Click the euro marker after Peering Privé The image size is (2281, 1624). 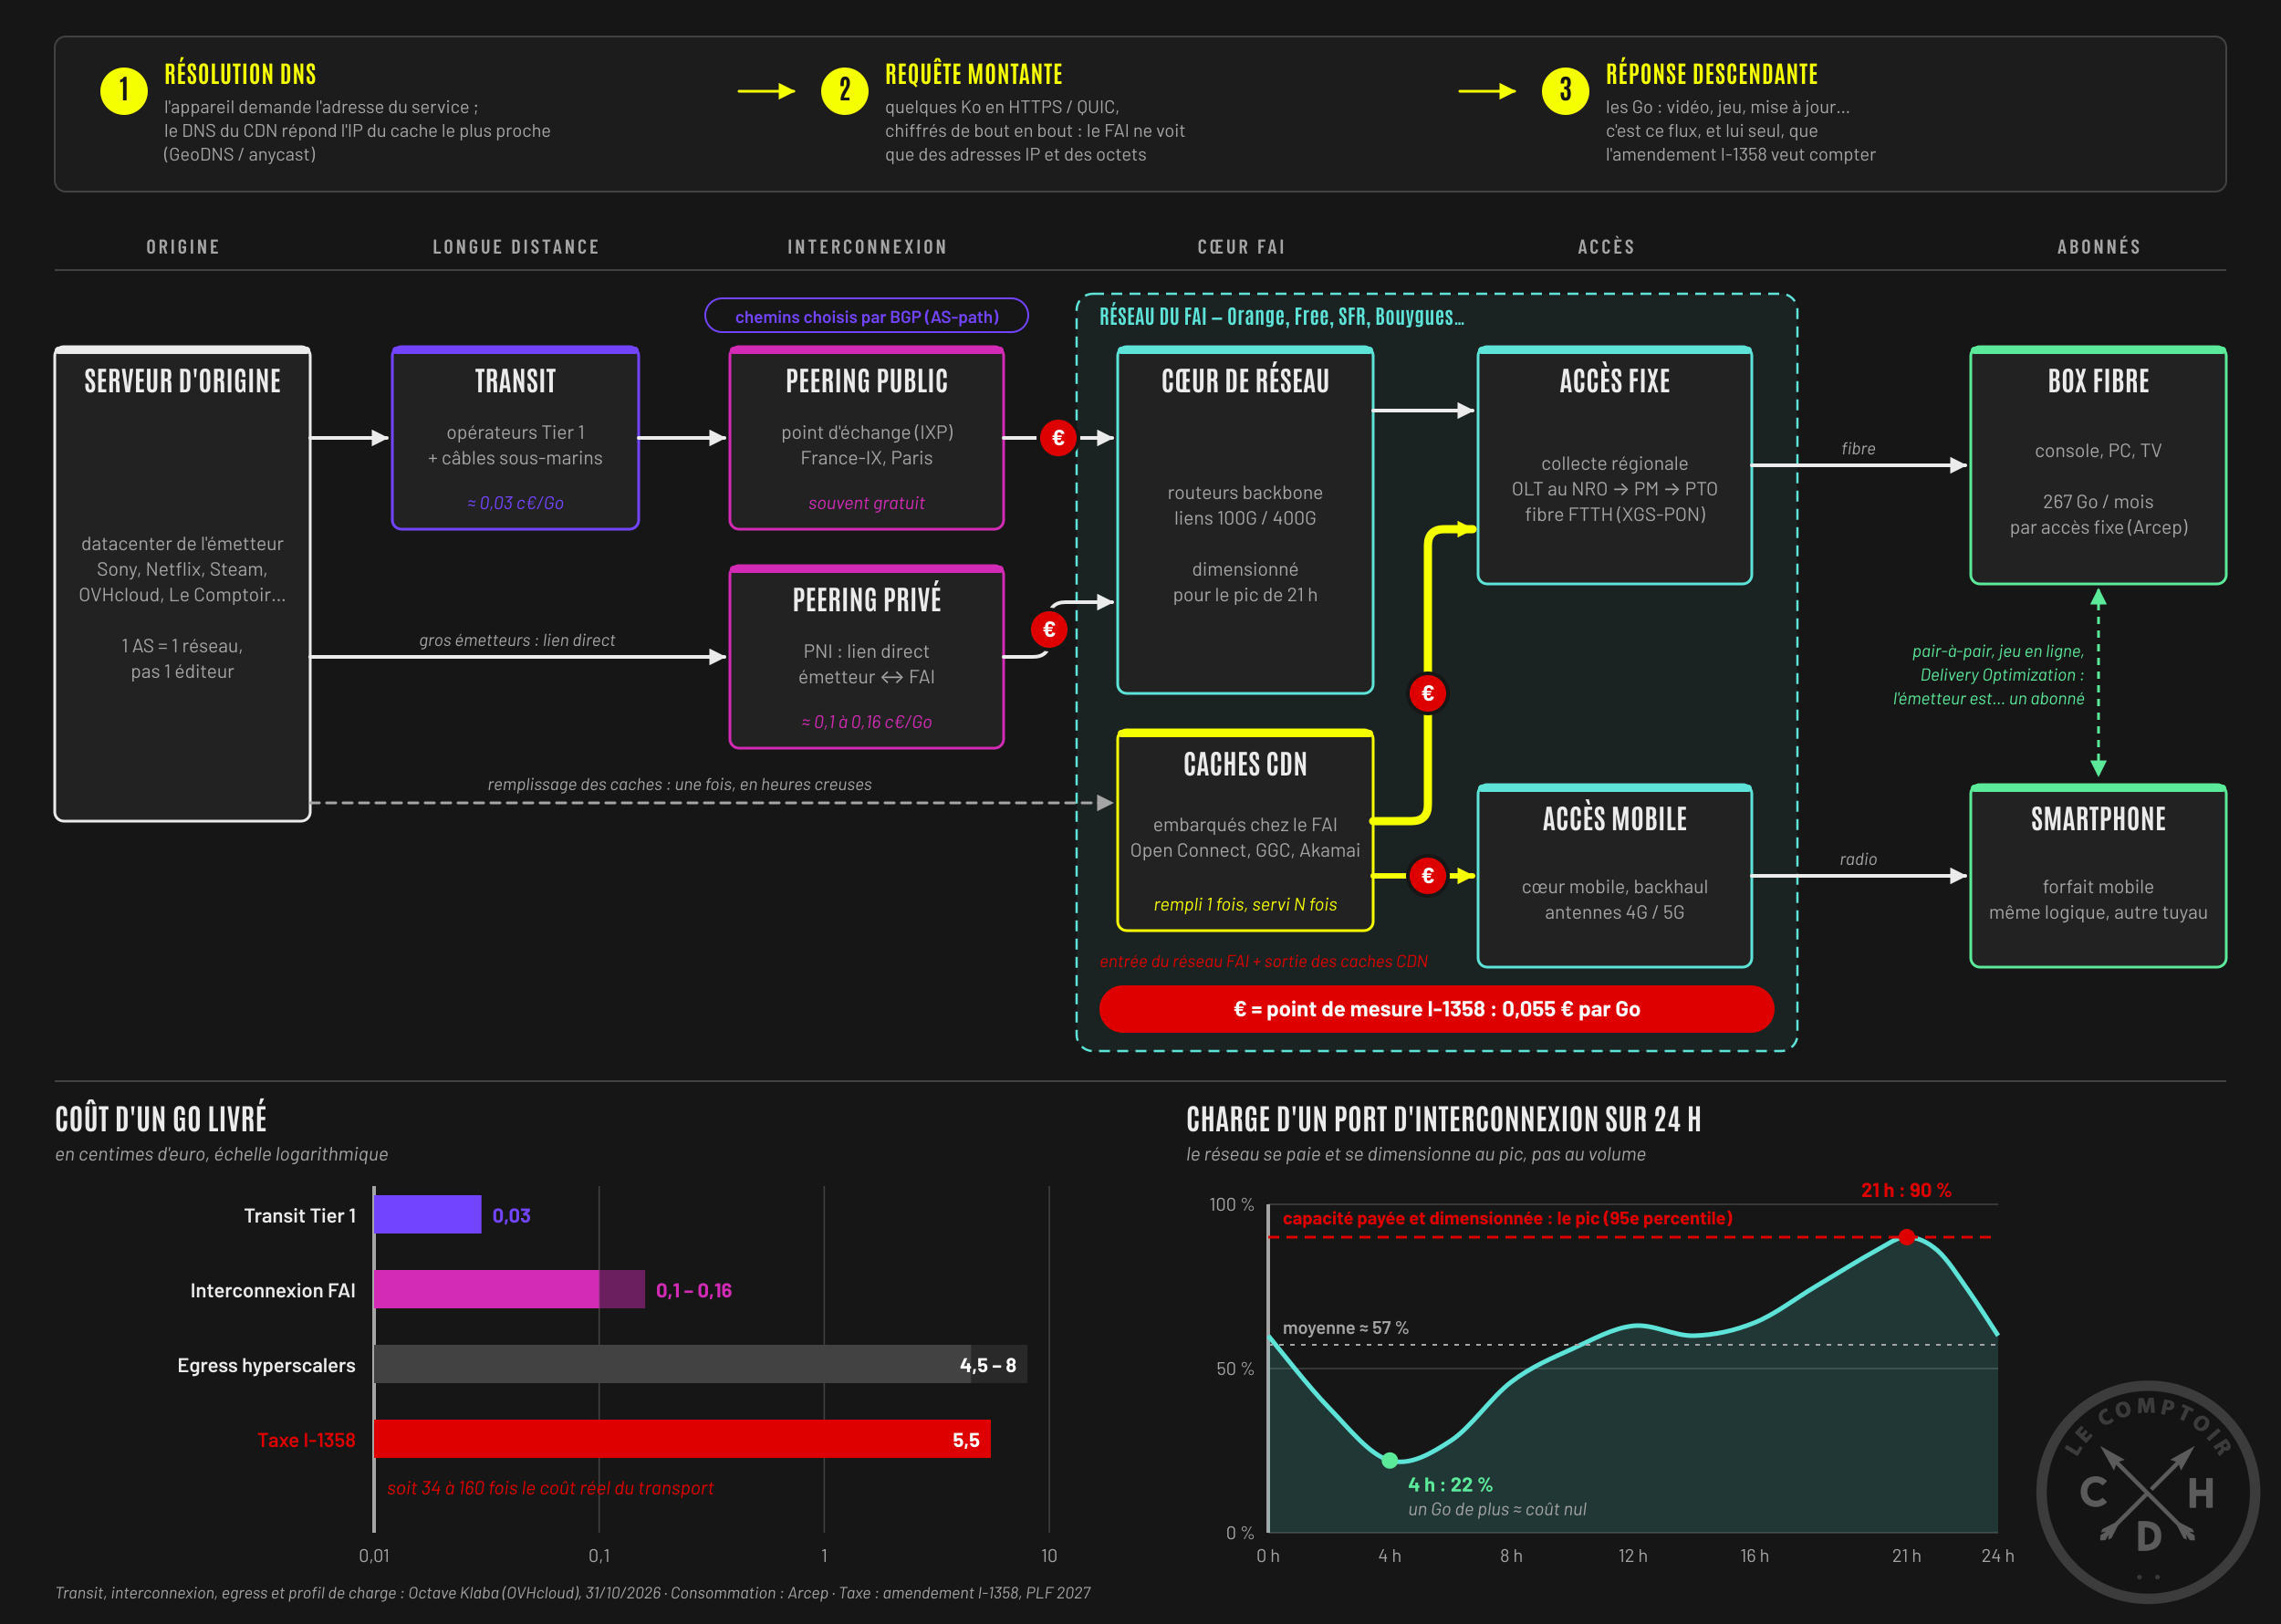(1049, 629)
